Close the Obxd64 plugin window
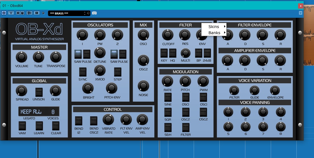This screenshot has width=314, height=158. (x=300, y=6)
